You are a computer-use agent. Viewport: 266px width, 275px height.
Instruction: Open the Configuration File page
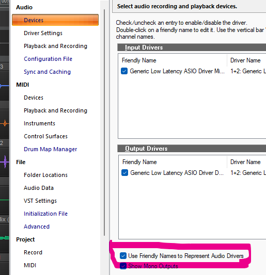[x=48, y=59]
